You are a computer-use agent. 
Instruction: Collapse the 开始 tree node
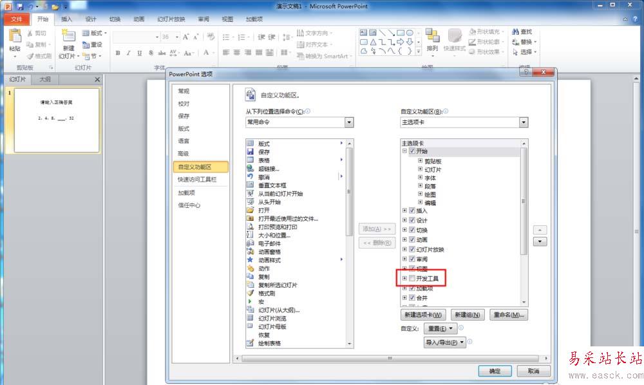[404, 151]
